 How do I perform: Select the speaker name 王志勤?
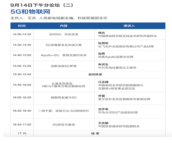click(103, 123)
